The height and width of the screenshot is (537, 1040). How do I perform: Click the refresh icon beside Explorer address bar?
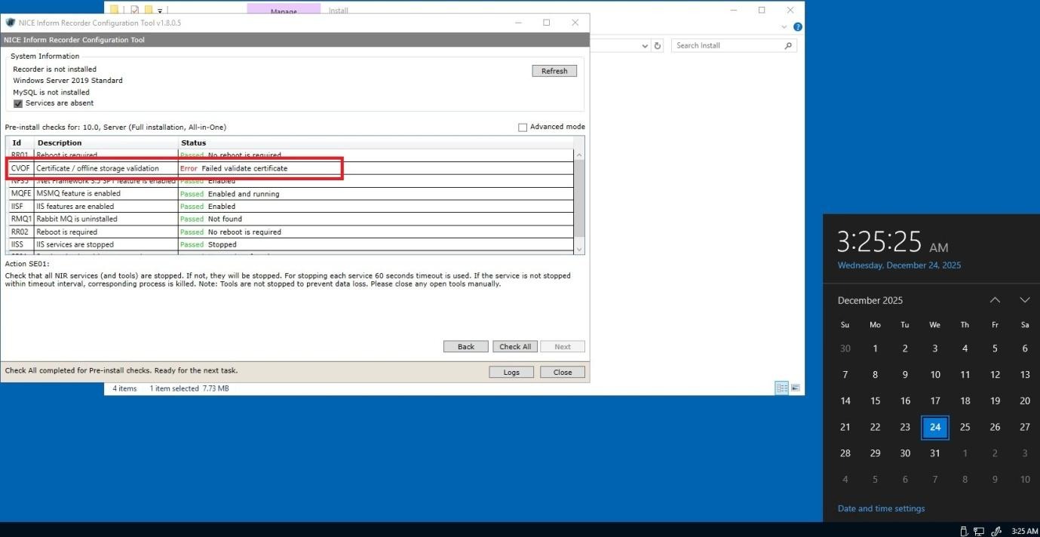pyautogui.click(x=658, y=46)
